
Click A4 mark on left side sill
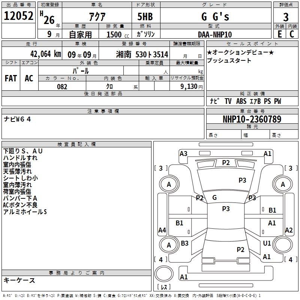click(162, 230)
